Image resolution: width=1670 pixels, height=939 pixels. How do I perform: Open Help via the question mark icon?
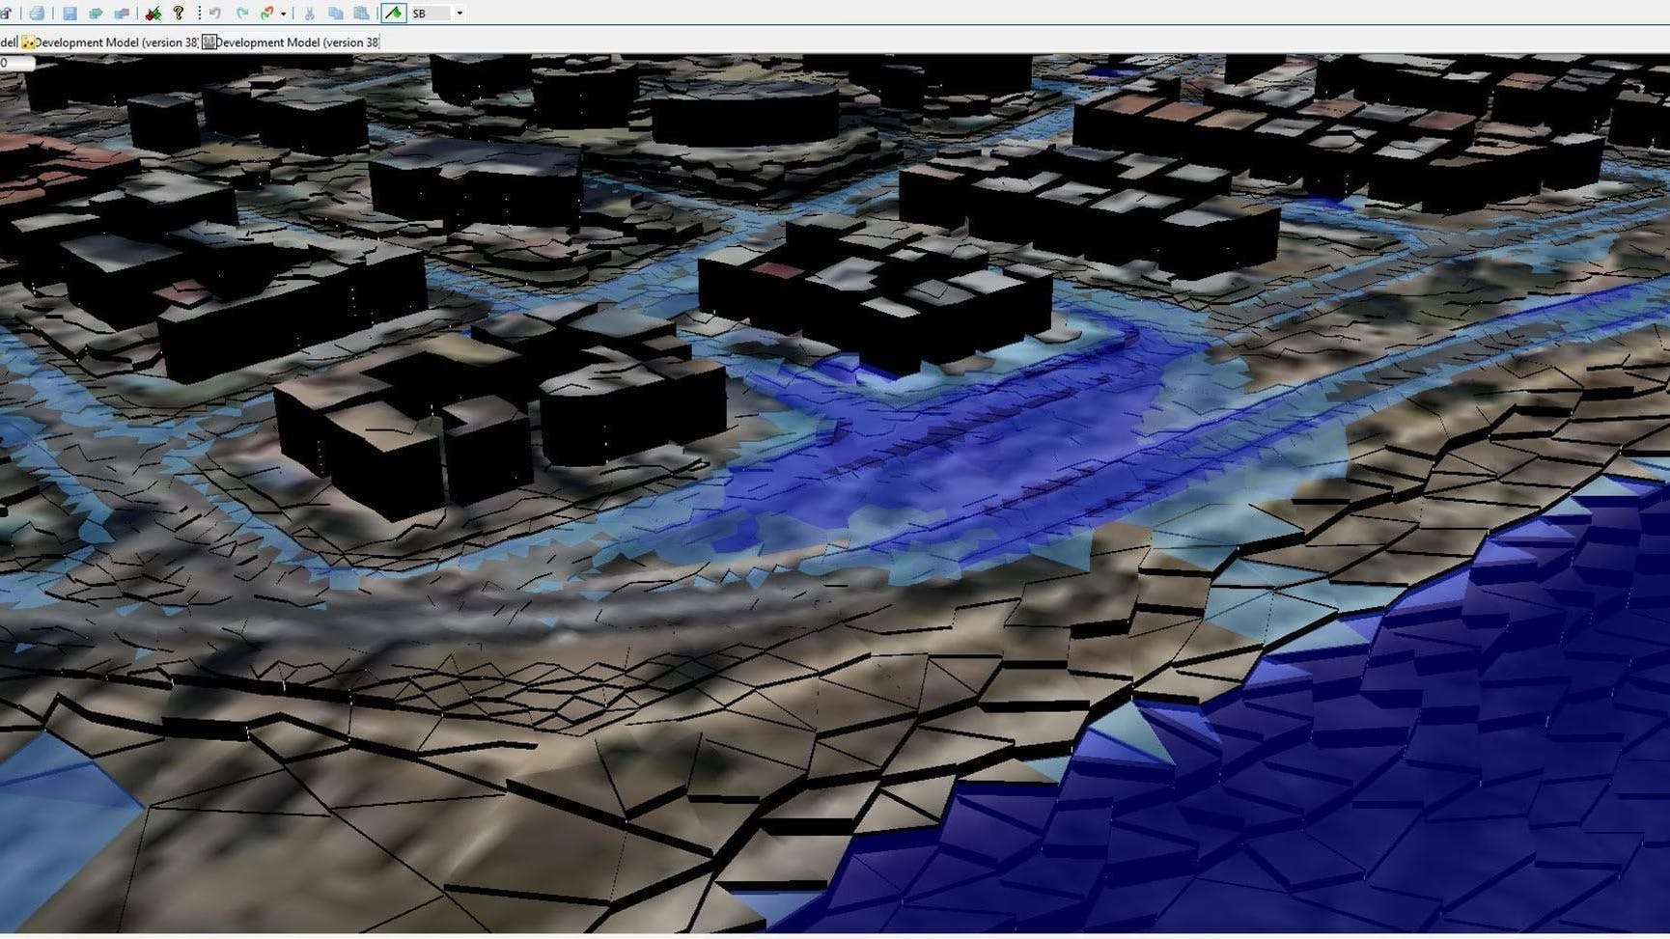(x=179, y=14)
